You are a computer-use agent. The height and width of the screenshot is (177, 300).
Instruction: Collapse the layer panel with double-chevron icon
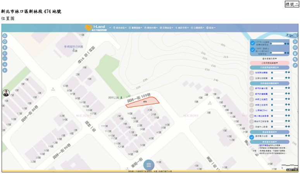(295, 41)
